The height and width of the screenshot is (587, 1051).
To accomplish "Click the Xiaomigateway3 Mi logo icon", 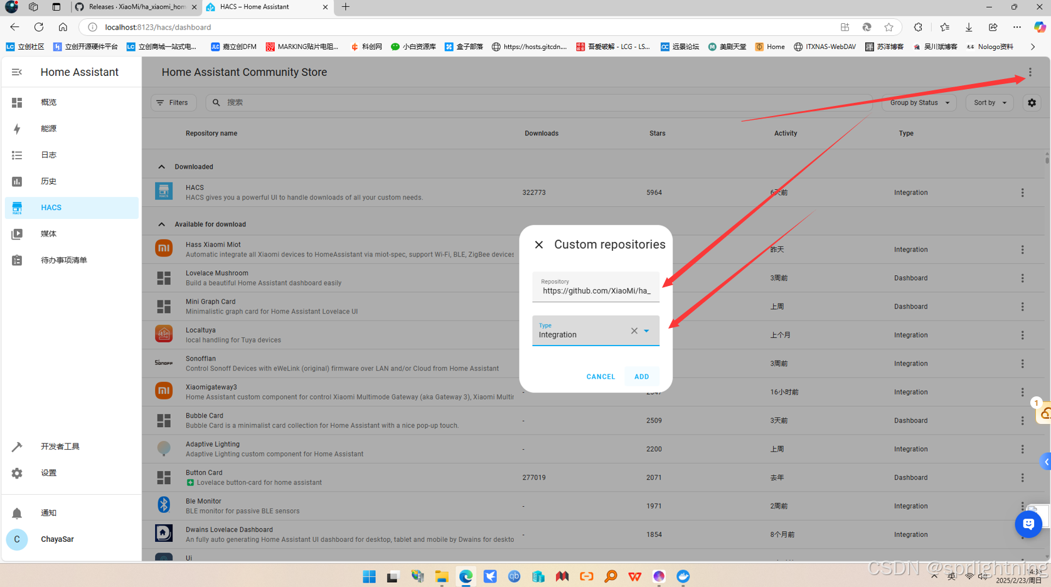I will pos(164,391).
